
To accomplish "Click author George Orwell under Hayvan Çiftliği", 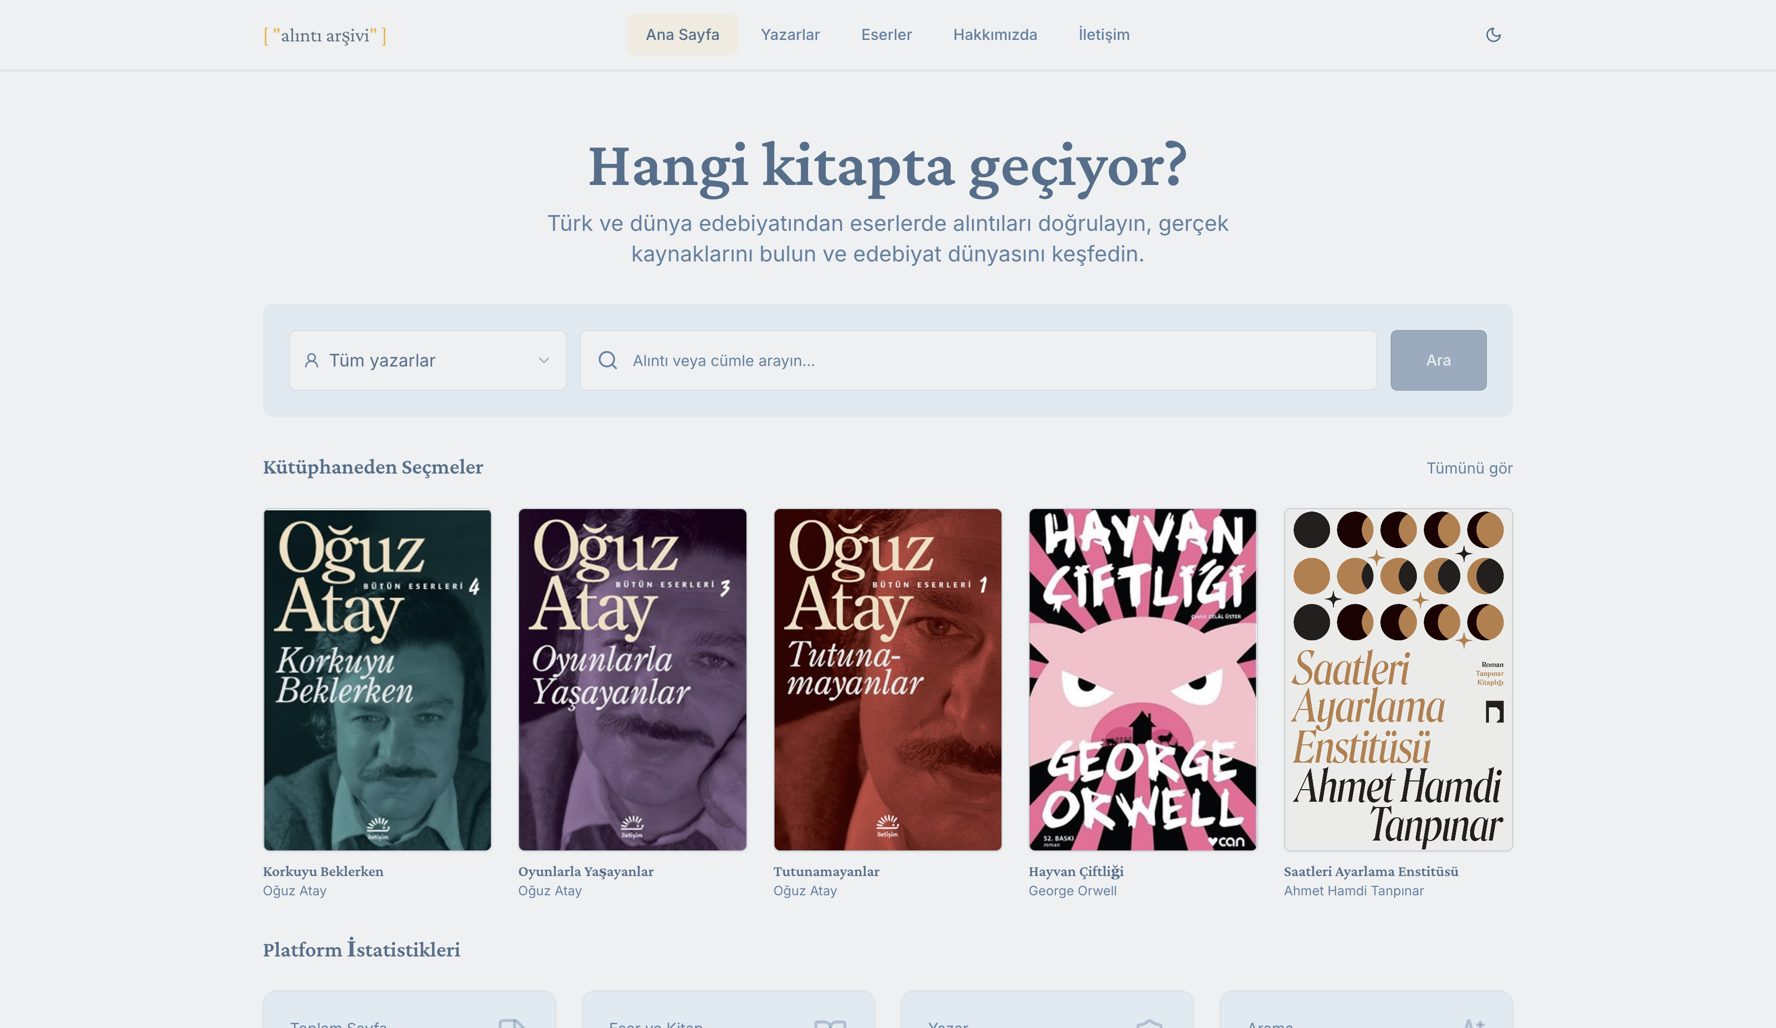I will click(x=1072, y=890).
